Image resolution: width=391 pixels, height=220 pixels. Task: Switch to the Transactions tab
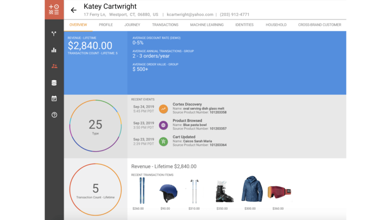point(165,25)
